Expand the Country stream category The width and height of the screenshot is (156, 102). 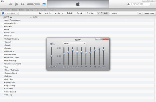click(4, 45)
